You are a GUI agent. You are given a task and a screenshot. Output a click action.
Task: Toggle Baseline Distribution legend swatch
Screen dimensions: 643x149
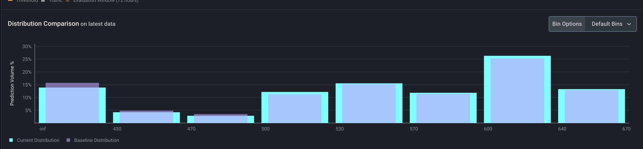click(68, 140)
